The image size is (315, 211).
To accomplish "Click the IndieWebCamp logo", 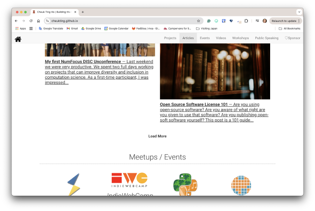I will (x=129, y=180).
